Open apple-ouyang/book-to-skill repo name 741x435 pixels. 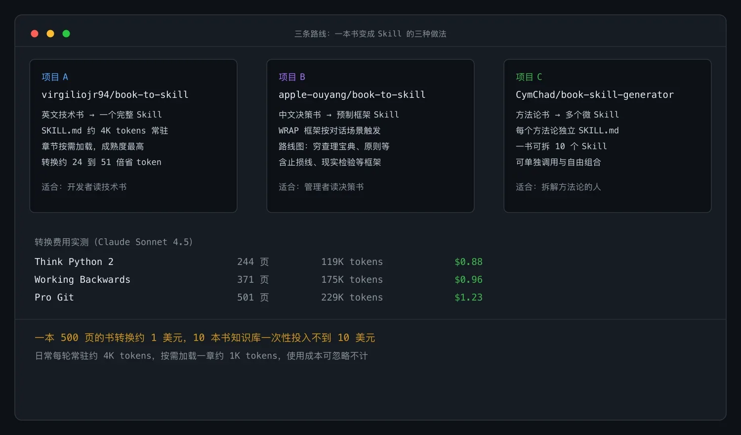(352, 94)
